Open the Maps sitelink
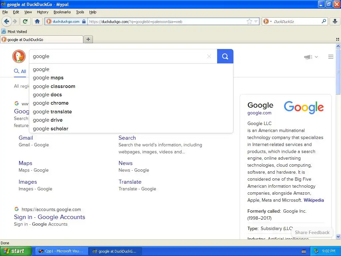The height and width of the screenshot is (256, 341). click(25, 163)
